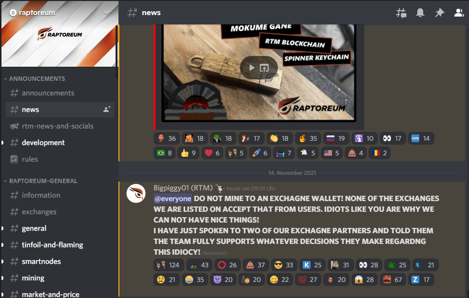Click Bigpiggy01 (RTM) username
Viewport: 469px width, 298px height.
point(183,188)
